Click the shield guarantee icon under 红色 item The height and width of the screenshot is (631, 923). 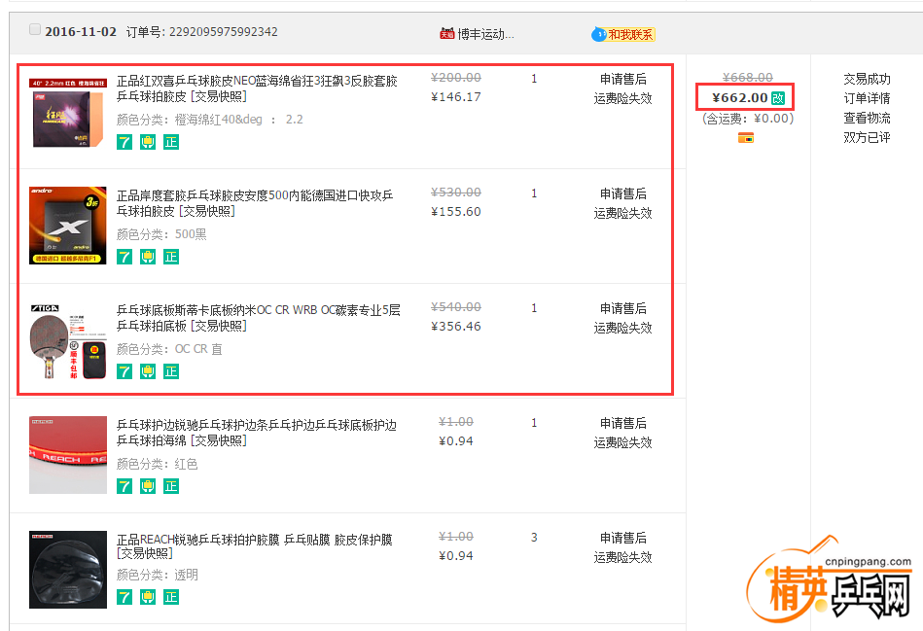tap(148, 486)
